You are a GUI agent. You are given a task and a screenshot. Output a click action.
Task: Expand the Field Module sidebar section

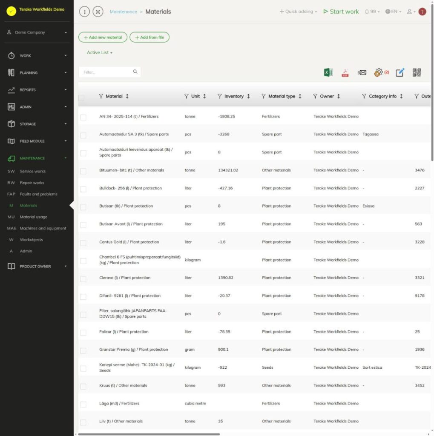[37, 141]
